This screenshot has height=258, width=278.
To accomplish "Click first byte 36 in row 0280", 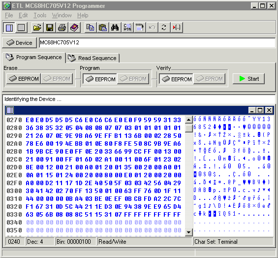I will coord(30,128).
